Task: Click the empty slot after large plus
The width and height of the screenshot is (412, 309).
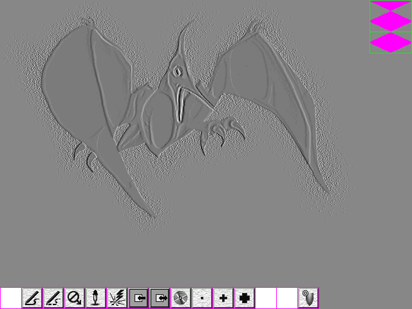Action: [x=266, y=298]
